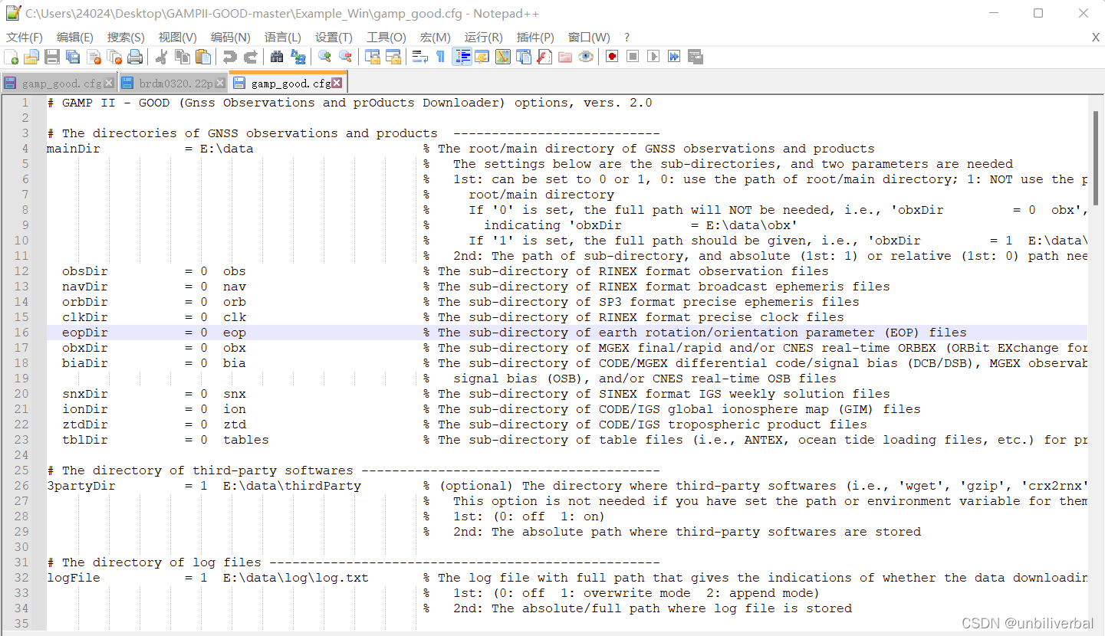This screenshot has width=1105, height=636.
Task: Paste clipboard using the Paste icon
Action: [203, 57]
